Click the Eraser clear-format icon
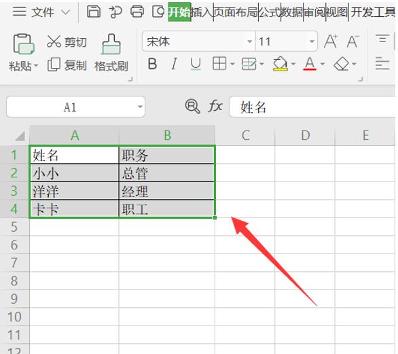This screenshot has height=354, width=398. click(342, 64)
